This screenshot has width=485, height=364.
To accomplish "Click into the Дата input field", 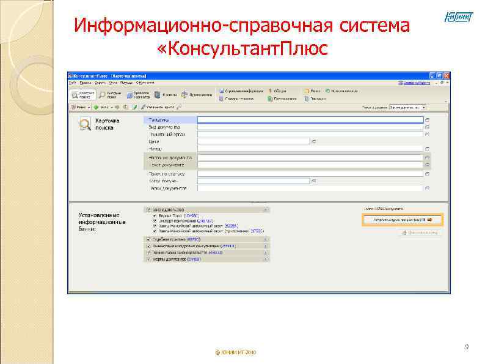I will pos(253,141).
